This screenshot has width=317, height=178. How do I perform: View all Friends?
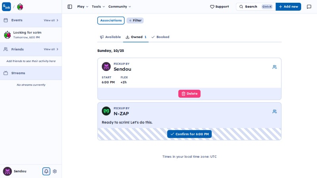51,49
